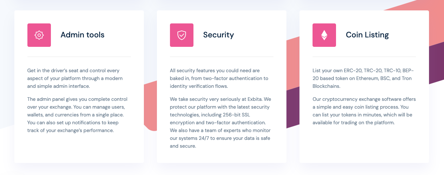The height and width of the screenshot is (175, 444).
Task: Click the "Get in the driver's seat" paragraph
Action: (75, 78)
